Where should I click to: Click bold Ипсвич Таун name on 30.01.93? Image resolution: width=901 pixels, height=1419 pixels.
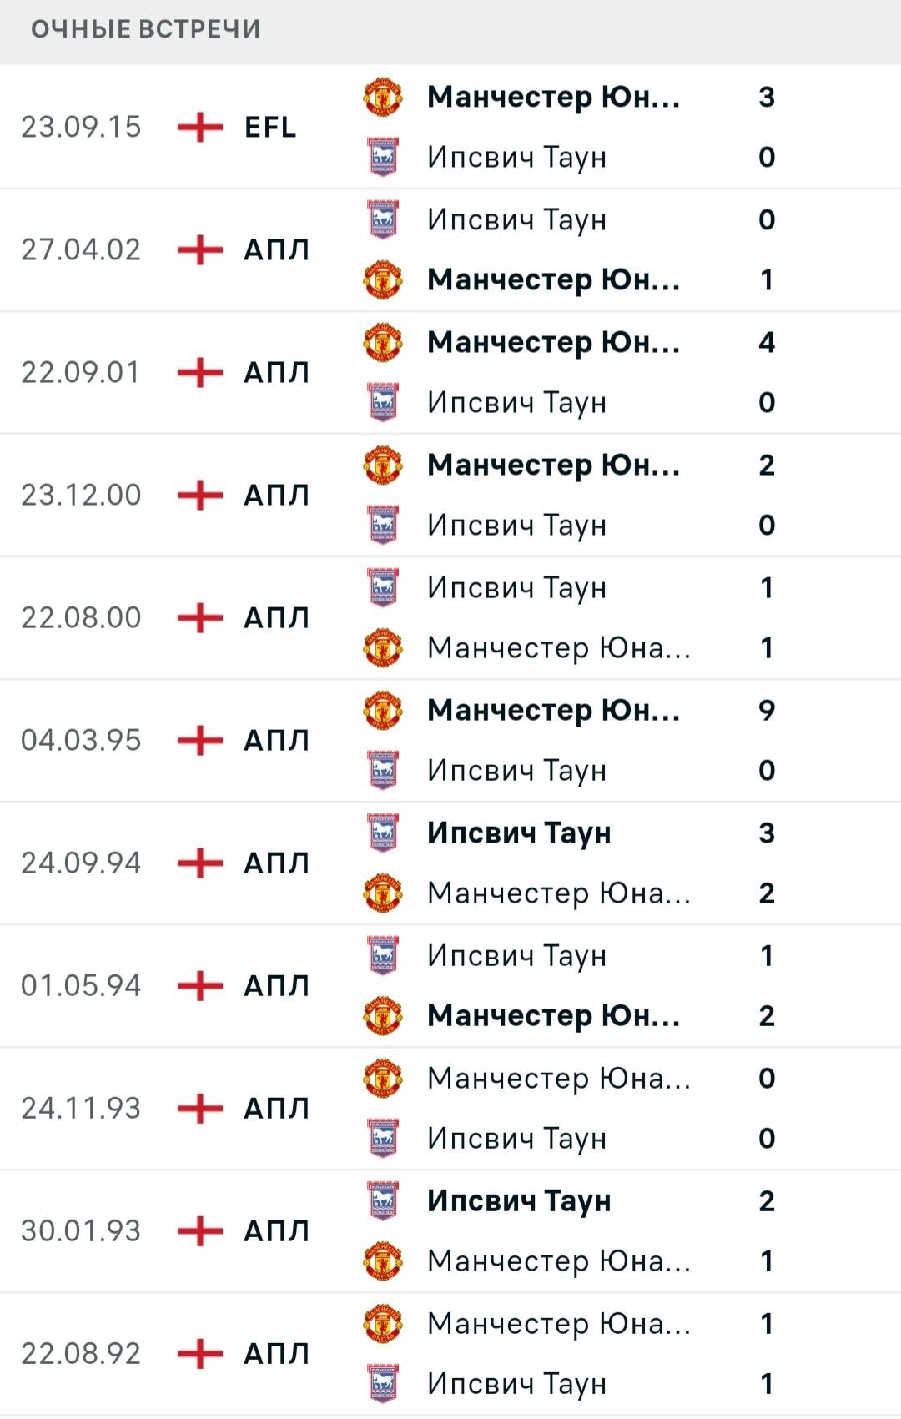[519, 1200]
